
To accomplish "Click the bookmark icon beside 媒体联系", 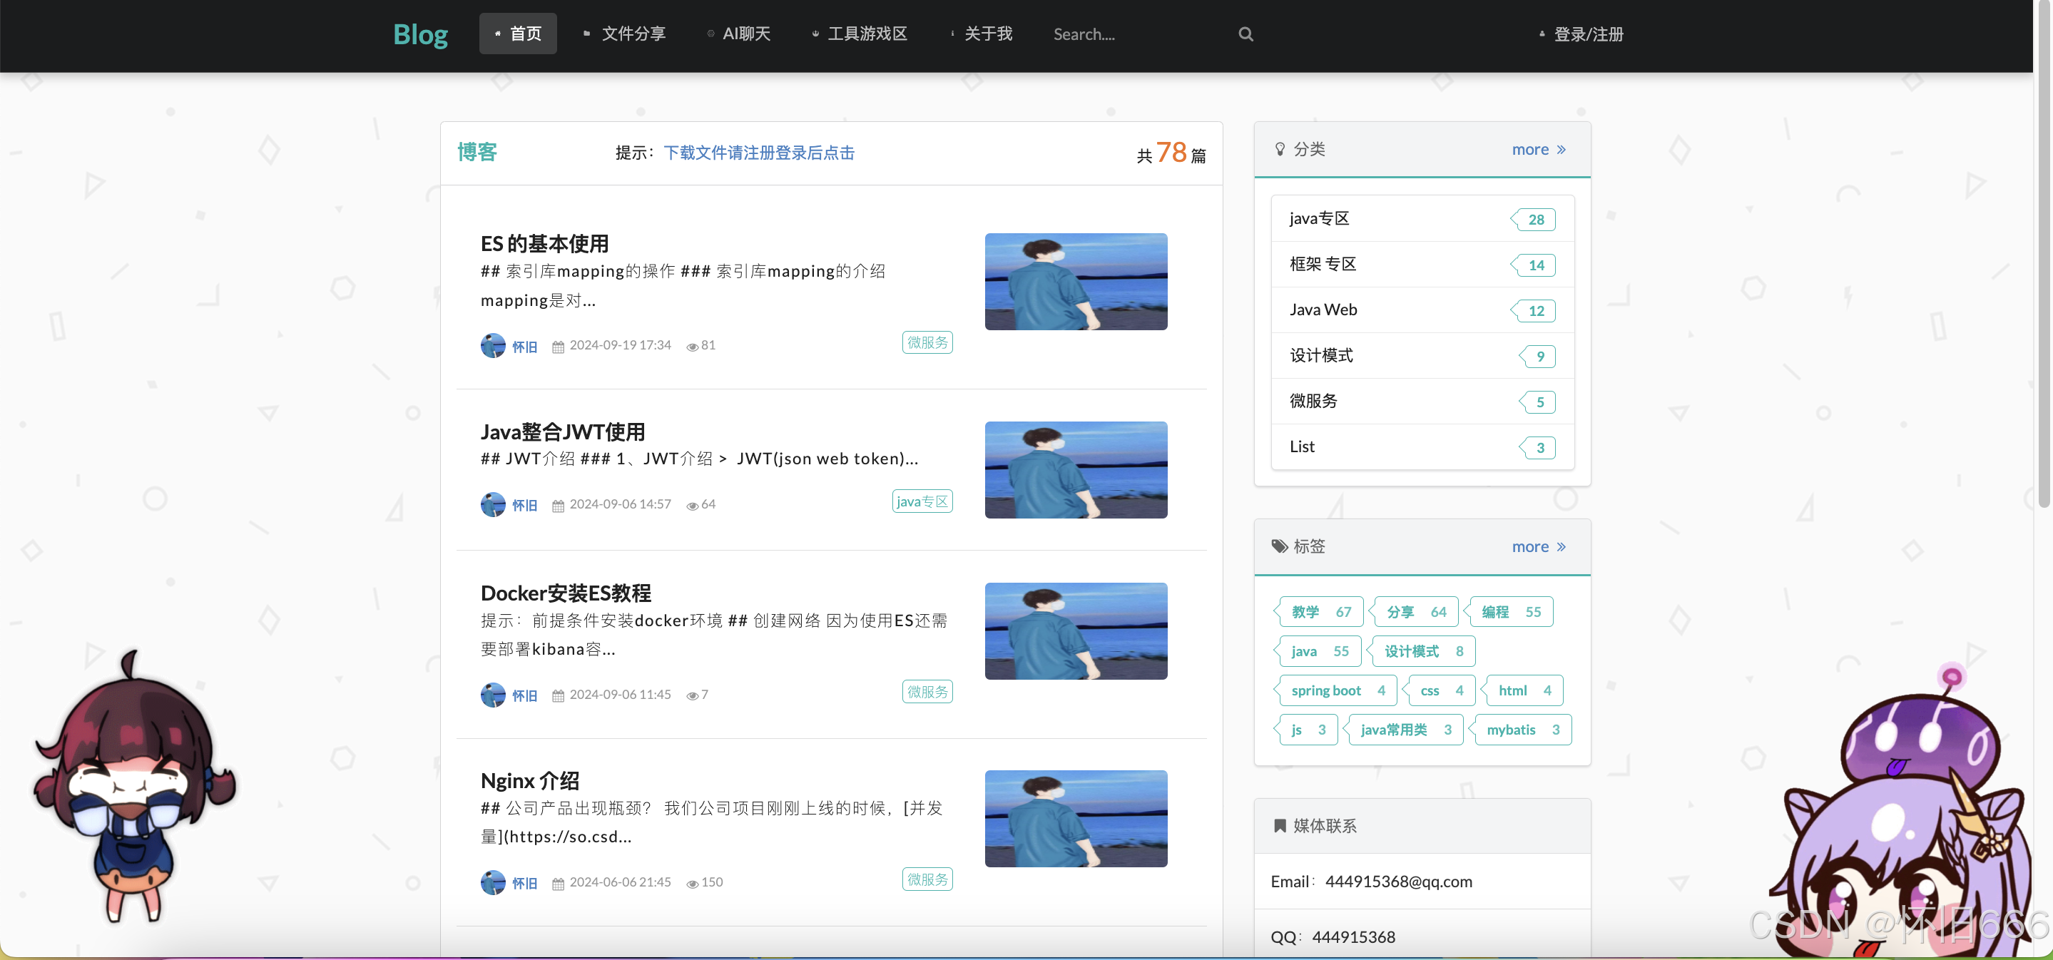I will pyautogui.click(x=1280, y=825).
